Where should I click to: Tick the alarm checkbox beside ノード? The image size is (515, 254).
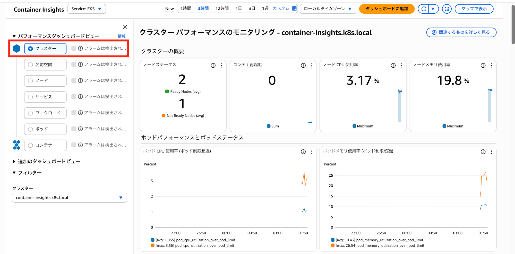(74, 80)
